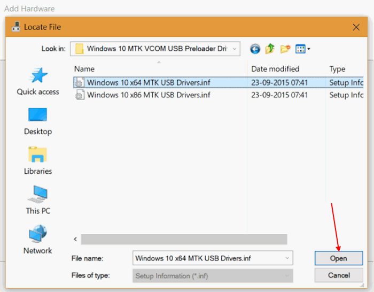The width and height of the screenshot is (374, 292).
Task: Sort by Date modified column header
Action: click(x=275, y=69)
